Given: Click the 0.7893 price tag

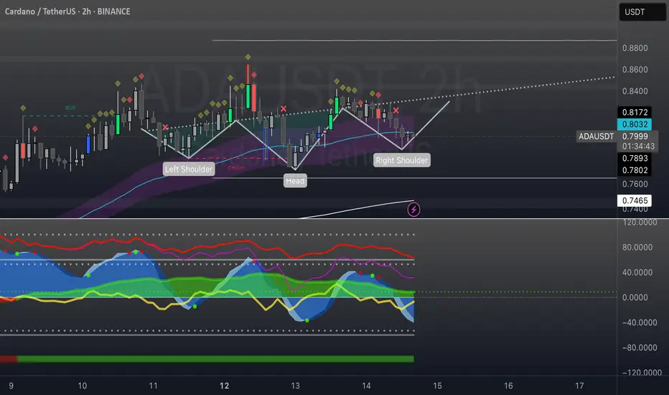Looking at the screenshot, I should [x=635, y=159].
